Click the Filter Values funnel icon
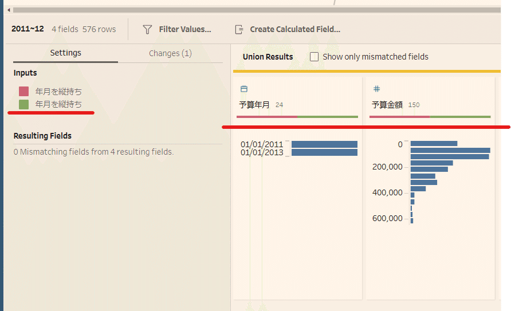 [x=147, y=30]
